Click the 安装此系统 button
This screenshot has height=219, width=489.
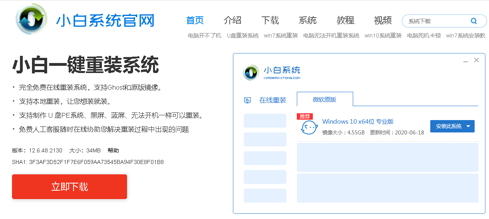pyautogui.click(x=448, y=126)
